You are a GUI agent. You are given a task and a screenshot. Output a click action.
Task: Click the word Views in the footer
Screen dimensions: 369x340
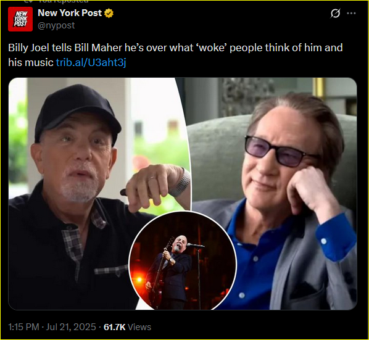(x=139, y=327)
